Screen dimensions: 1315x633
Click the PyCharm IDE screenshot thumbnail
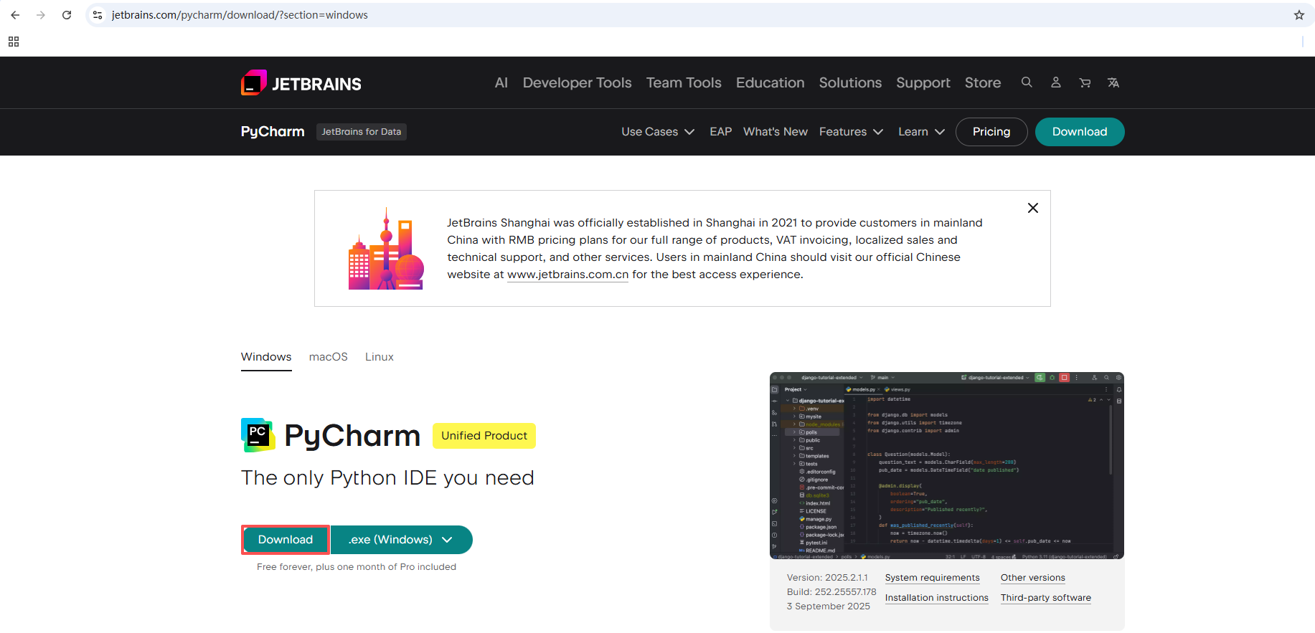(947, 466)
